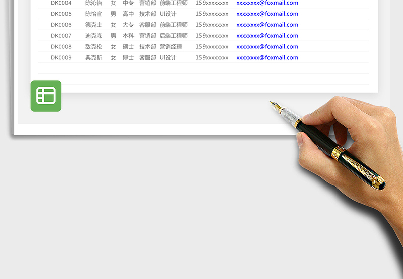The image size is (403, 279).
Task: Click the phone number in row DK0008
Action: pyautogui.click(x=212, y=47)
